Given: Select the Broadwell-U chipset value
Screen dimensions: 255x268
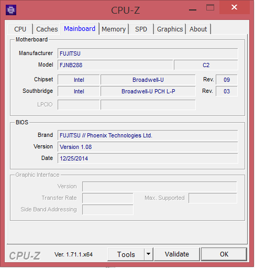Looking at the screenshot, I should coord(148,80).
